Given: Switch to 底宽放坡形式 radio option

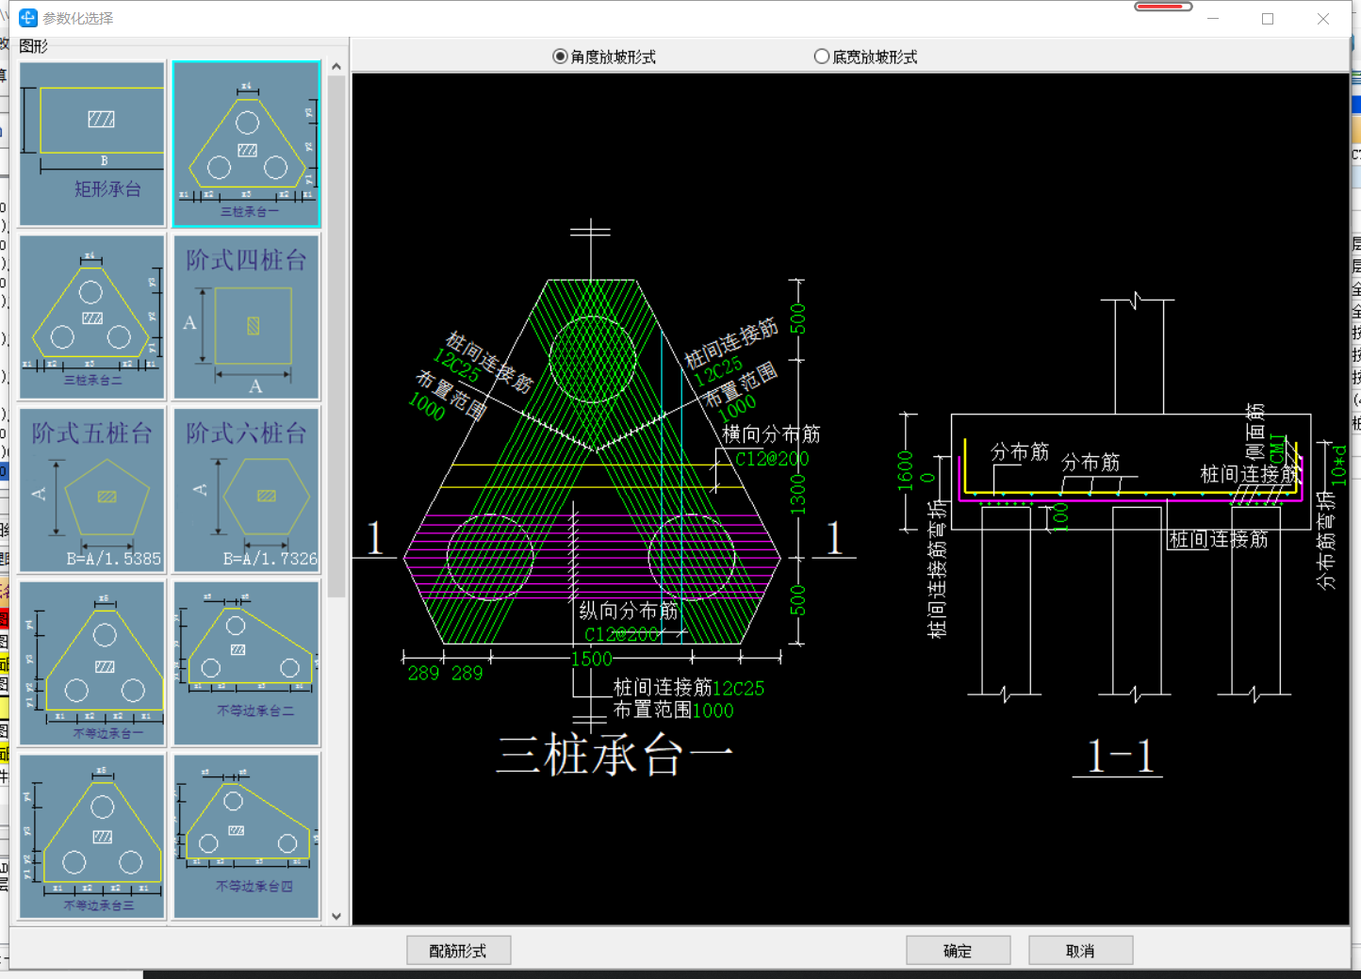Looking at the screenshot, I should click(x=865, y=57).
